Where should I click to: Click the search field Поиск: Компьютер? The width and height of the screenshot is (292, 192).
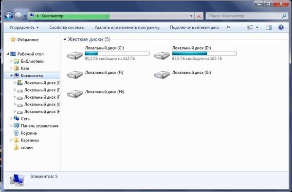point(244,16)
